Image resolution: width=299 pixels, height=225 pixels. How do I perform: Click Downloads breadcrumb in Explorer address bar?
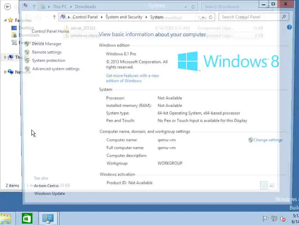(85, 7)
